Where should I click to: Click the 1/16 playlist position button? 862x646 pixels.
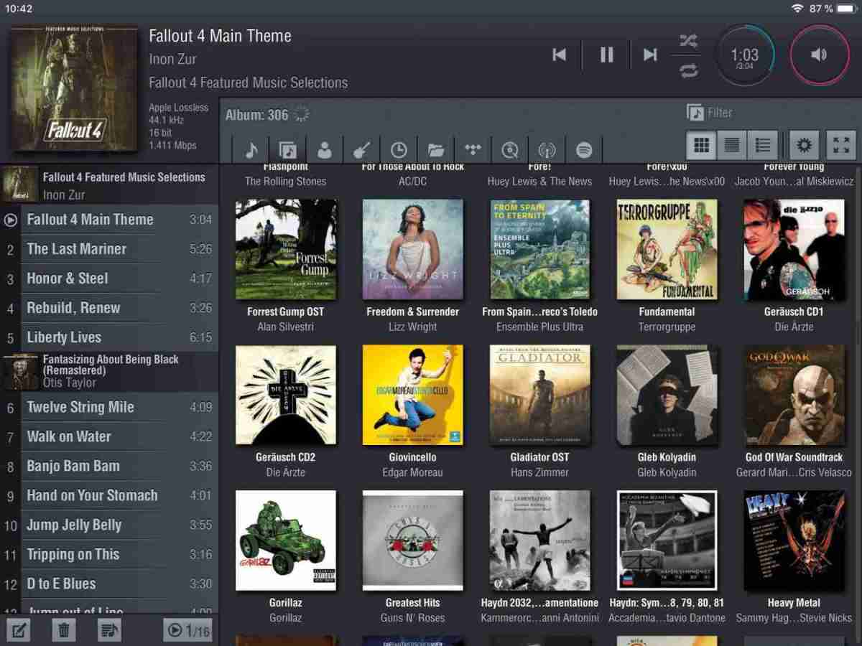188,631
